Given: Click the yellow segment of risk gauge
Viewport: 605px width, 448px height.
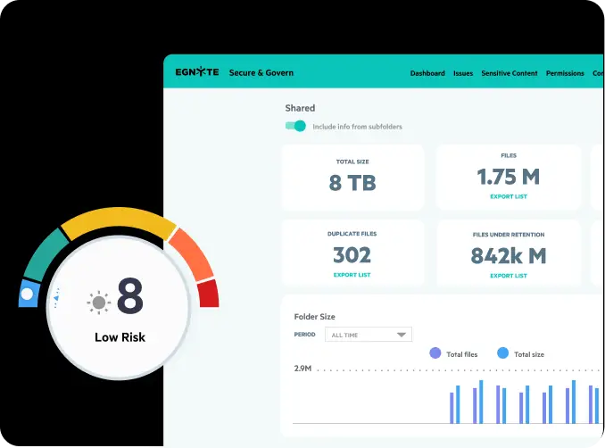Looking at the screenshot, I should (119, 221).
